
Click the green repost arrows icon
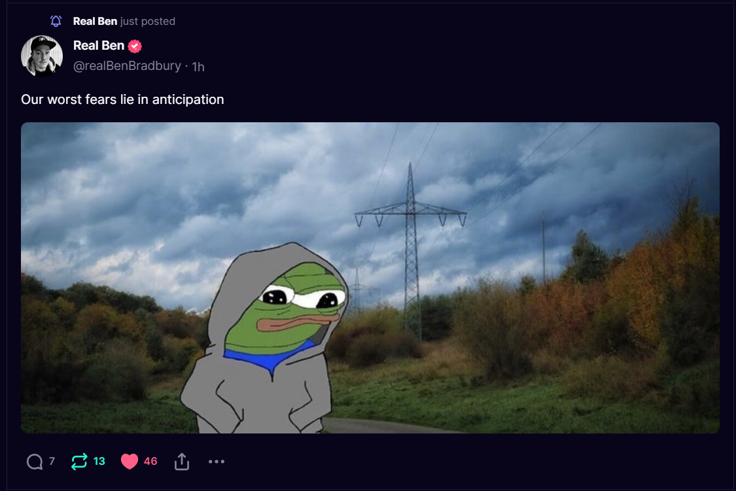(79, 462)
